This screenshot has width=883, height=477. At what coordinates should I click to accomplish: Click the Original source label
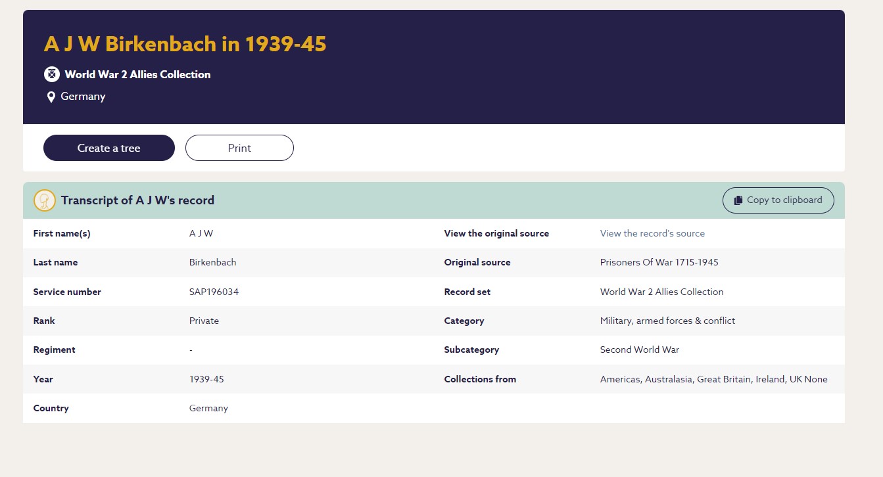(x=477, y=262)
